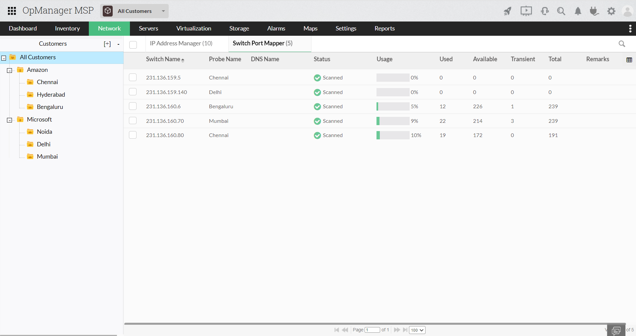Viewport: 636px width, 336px height.
Task: Check the select-all checkbox in header
Action: pyautogui.click(x=133, y=44)
